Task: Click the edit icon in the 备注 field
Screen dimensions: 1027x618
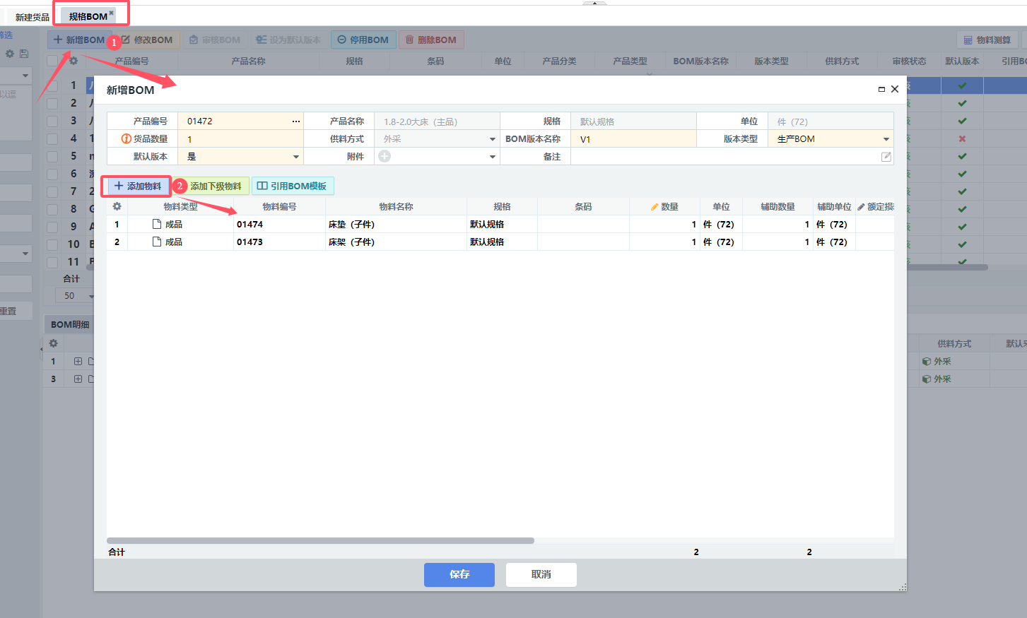Action: [886, 157]
